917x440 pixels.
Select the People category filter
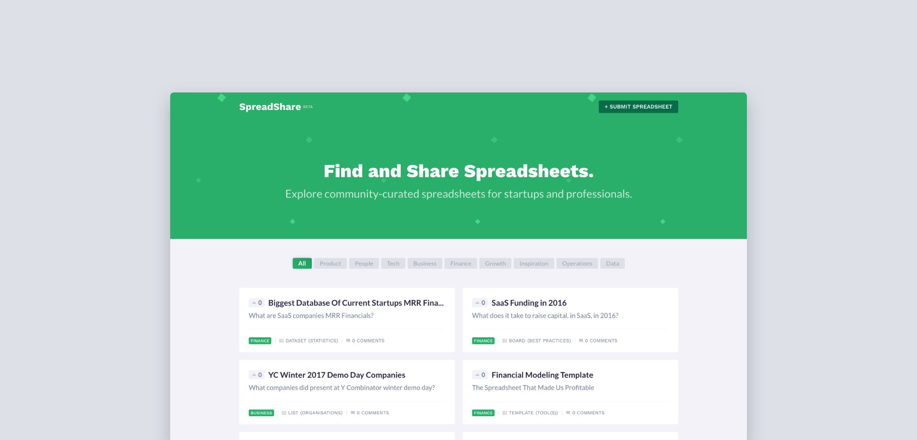click(x=364, y=264)
